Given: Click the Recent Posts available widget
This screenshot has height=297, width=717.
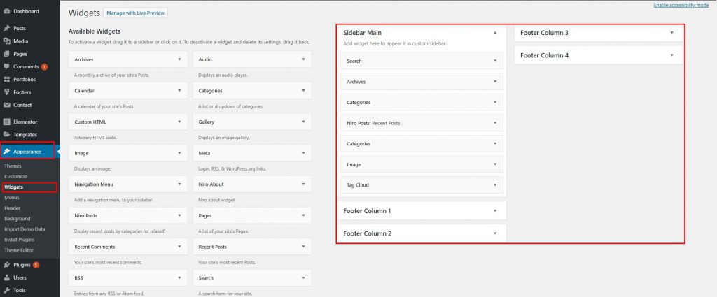Looking at the screenshot, I should coord(252,247).
